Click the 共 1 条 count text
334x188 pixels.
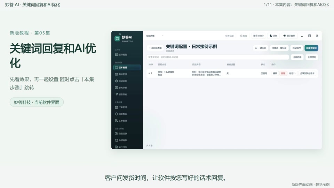[149, 146]
